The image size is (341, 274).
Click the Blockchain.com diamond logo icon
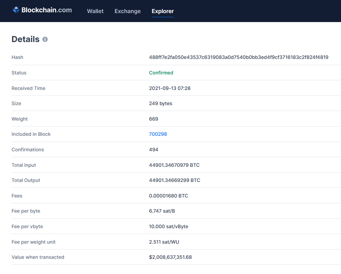coord(15,10)
